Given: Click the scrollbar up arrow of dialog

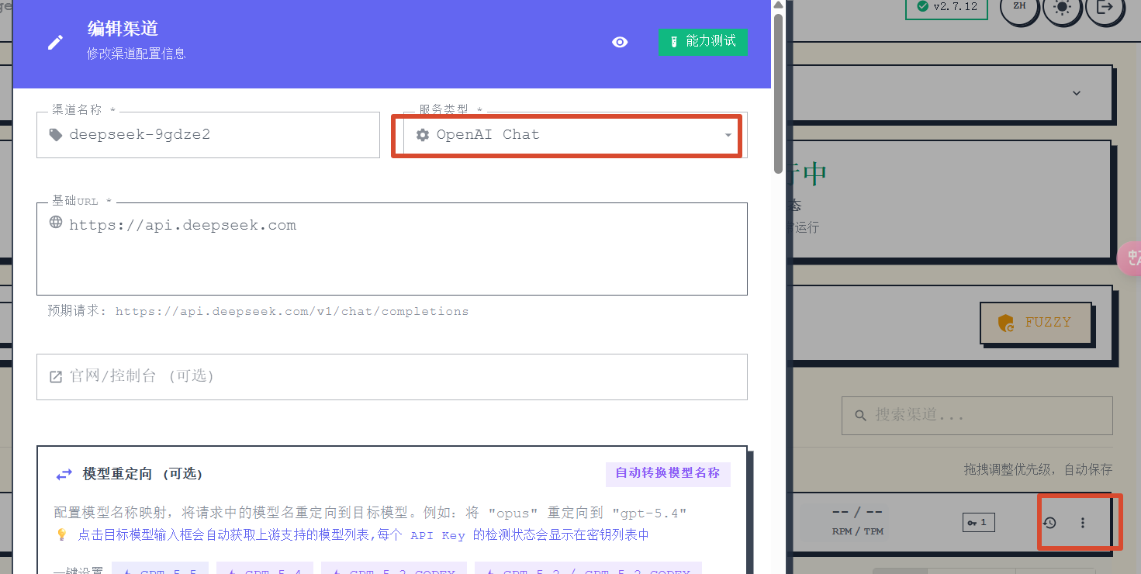Looking at the screenshot, I should pyautogui.click(x=779, y=5).
